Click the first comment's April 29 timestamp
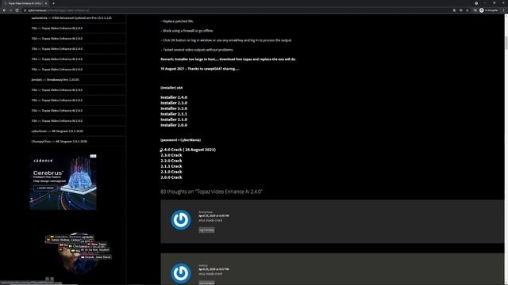The image size is (508, 285). click(214, 215)
